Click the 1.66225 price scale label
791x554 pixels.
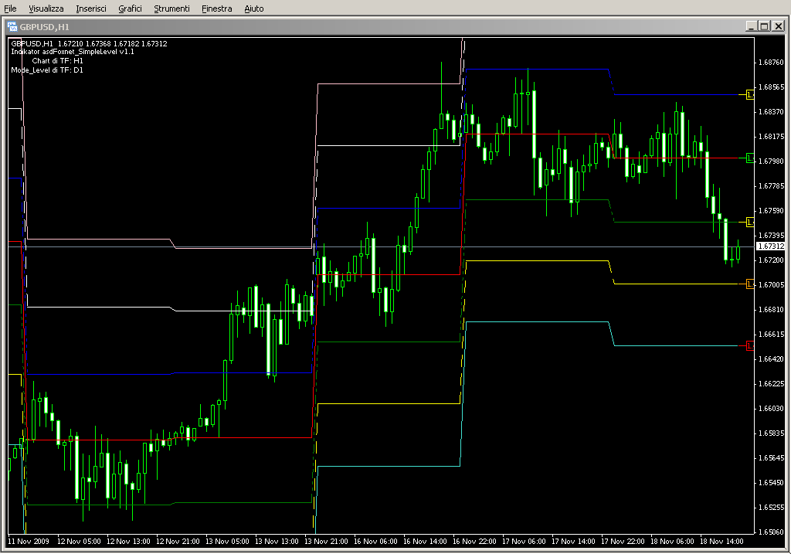coord(772,383)
